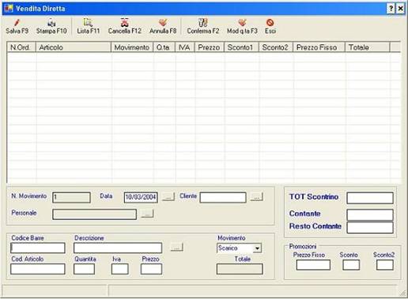The image size is (408, 299).
Task: Click the Cliente input field
Action: pyautogui.click(x=223, y=197)
